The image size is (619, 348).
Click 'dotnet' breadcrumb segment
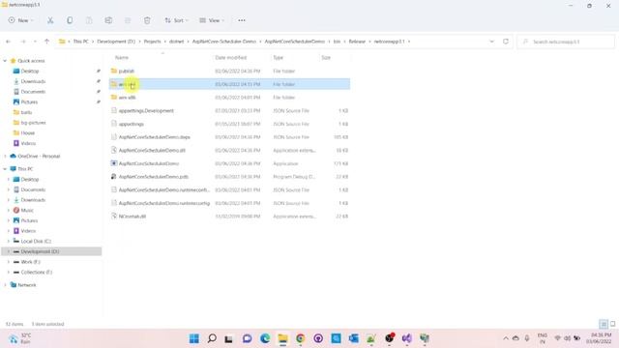[176, 42]
